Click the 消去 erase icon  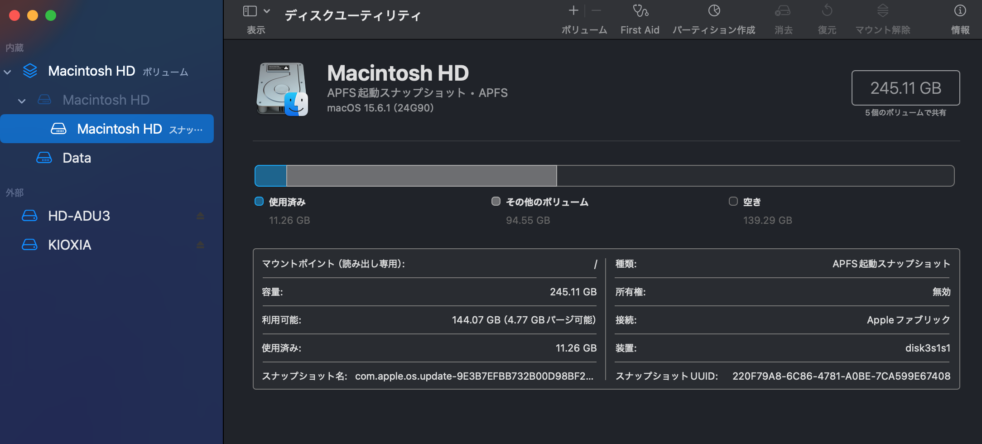(x=783, y=10)
